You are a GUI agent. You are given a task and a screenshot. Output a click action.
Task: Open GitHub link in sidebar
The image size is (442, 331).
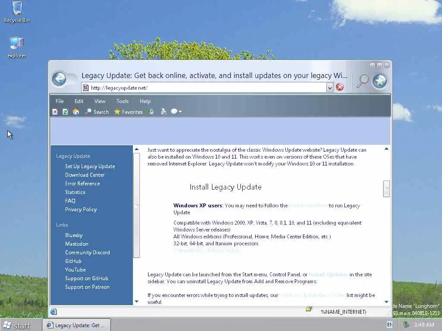[73, 261]
